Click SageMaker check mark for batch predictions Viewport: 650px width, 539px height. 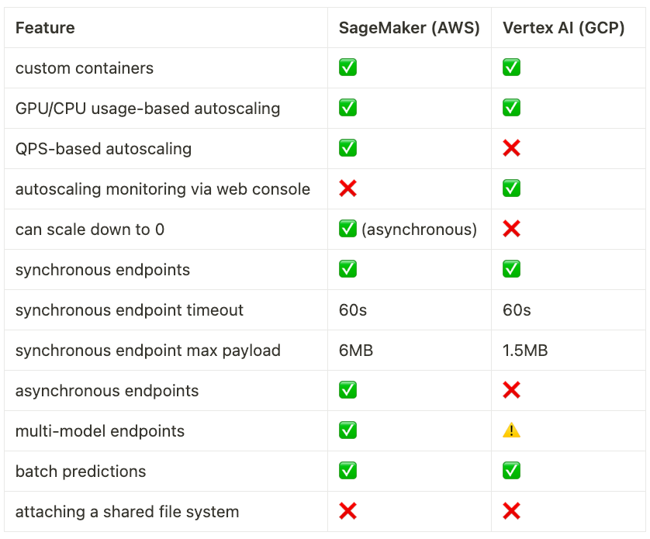pyautogui.click(x=347, y=471)
